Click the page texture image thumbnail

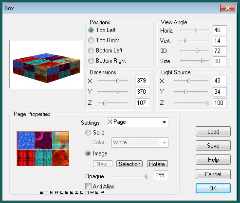pyautogui.click(x=43, y=149)
